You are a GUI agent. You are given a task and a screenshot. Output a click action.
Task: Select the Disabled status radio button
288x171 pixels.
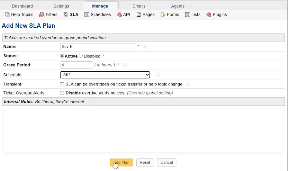81,56
